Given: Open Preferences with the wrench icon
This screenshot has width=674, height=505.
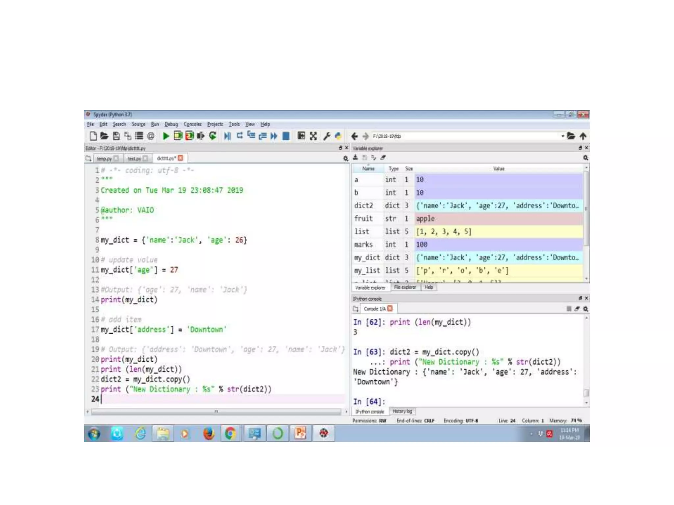Looking at the screenshot, I should [326, 136].
